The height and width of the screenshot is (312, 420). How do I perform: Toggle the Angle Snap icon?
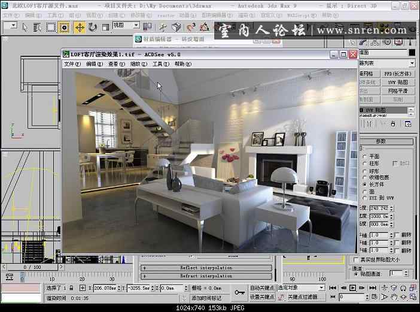pos(205,27)
